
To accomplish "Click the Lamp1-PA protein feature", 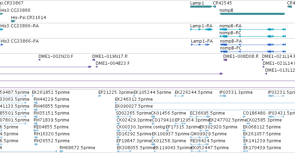I will coord(200,45).
